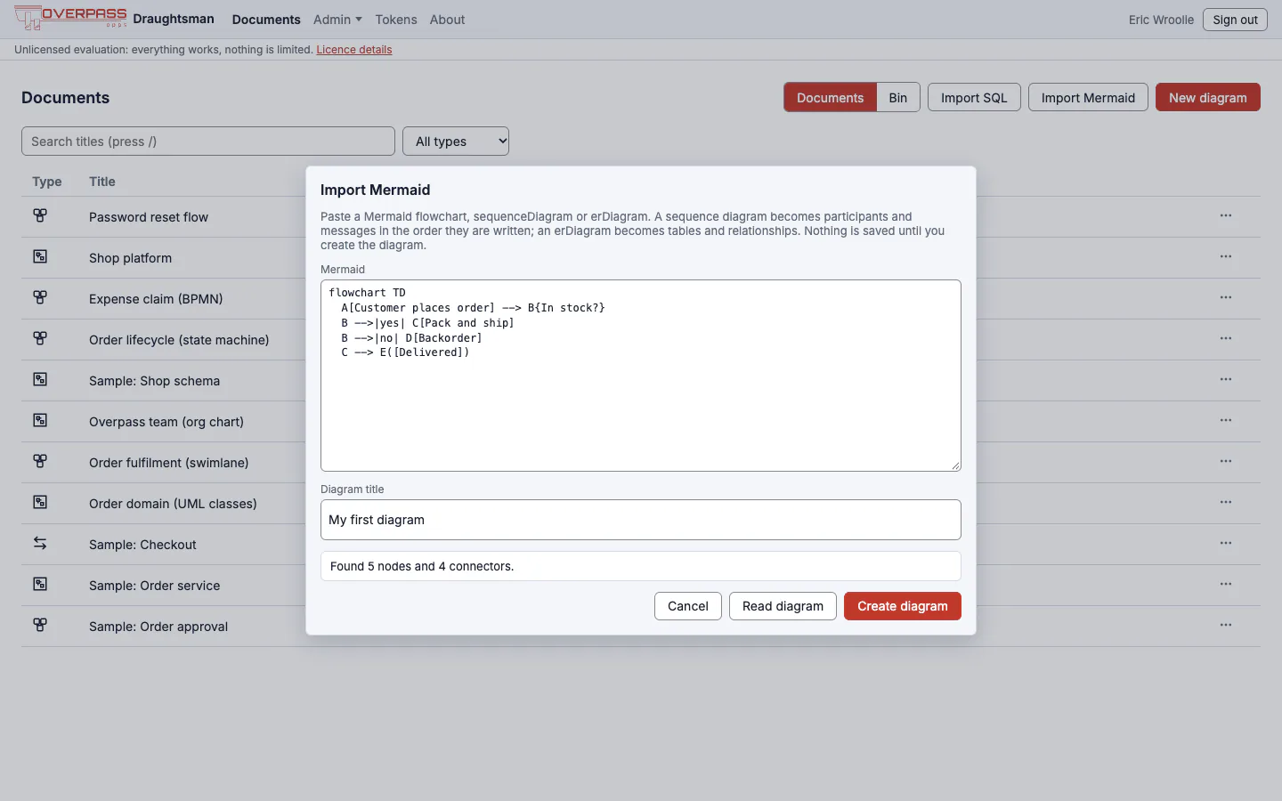Open the three-dot menu on Order lifecycle row
The height and width of the screenshot is (801, 1282).
(x=1226, y=338)
